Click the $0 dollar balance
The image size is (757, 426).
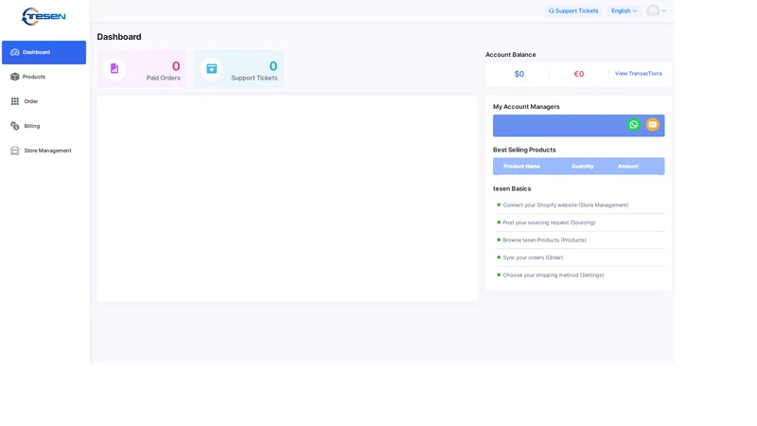[519, 74]
